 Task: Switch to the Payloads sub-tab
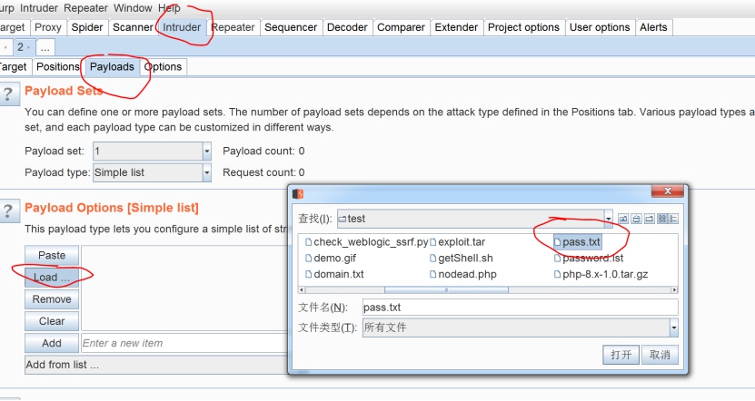tap(112, 67)
